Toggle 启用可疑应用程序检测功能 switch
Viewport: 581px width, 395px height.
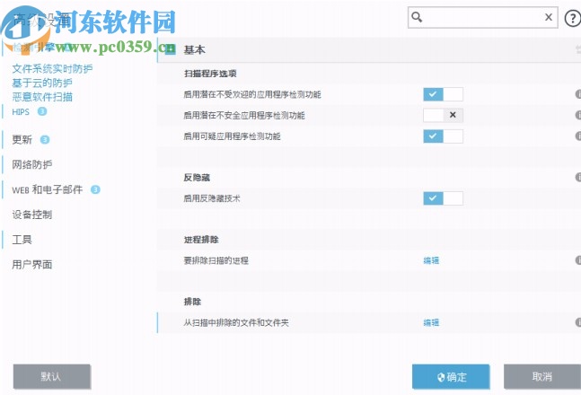(x=444, y=136)
